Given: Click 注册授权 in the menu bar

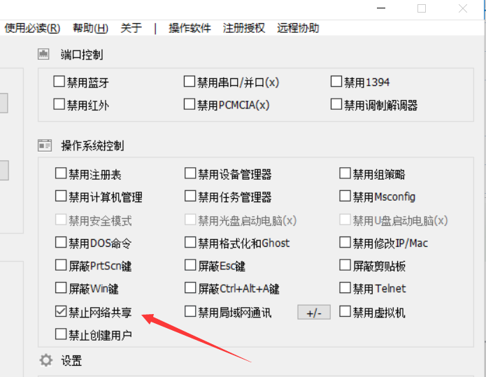Looking at the screenshot, I should 244,28.
